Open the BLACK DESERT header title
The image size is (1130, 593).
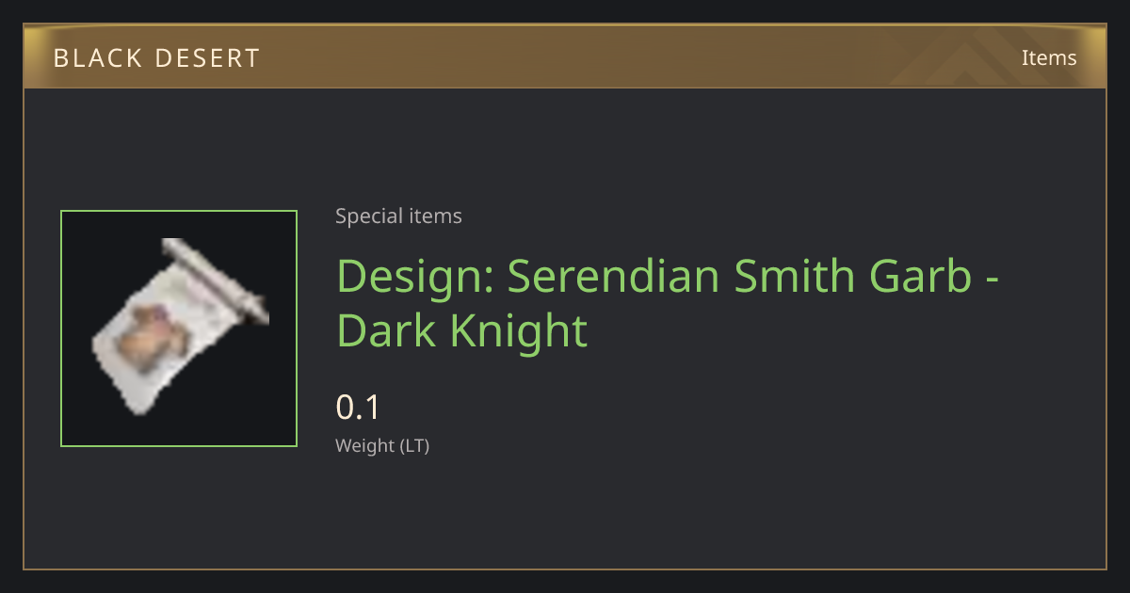[156, 57]
